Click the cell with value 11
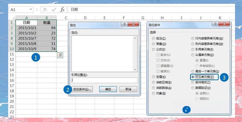 pyautogui.click(x=47, y=44)
